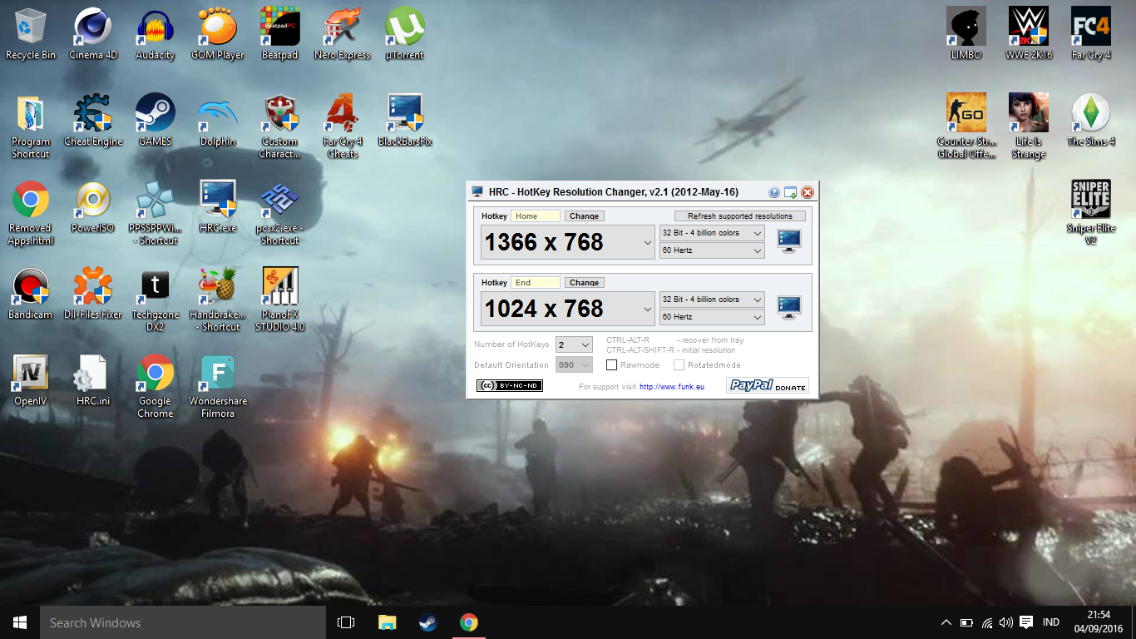The image size is (1136, 639).
Task: Open File Explorer from the taskbar
Action: pyautogui.click(x=388, y=622)
